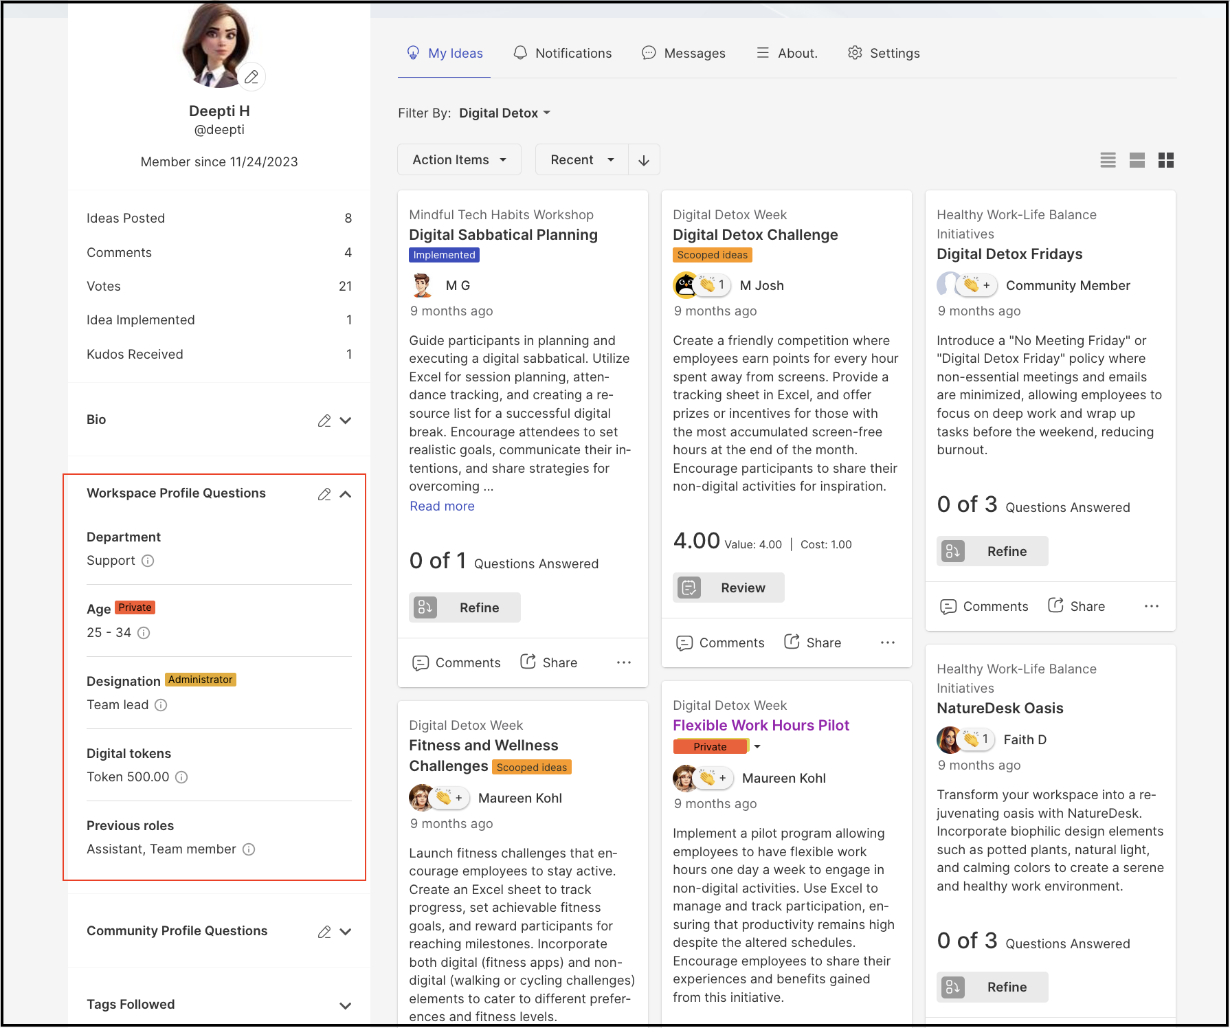The height and width of the screenshot is (1028, 1230).
Task: Open Private status dropdown on Flexible Work Hours Pilot
Action: [x=757, y=747]
